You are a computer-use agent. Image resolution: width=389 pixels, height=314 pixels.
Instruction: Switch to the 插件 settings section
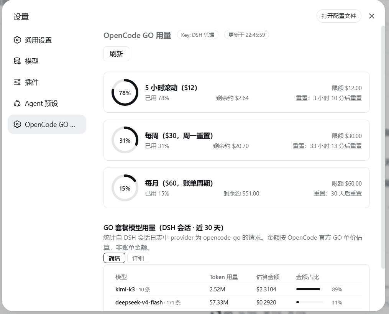point(47,82)
